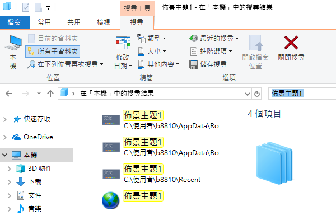Viewport: 336px width, 215px height.
Task: Click the 4 個項目 count text
Action: pyautogui.click(x=264, y=114)
